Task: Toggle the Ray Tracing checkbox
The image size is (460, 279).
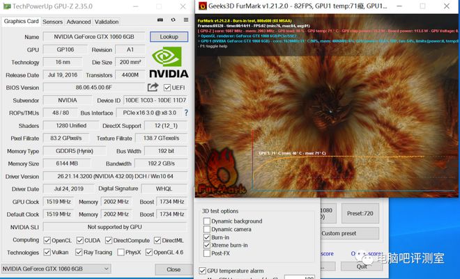Action: click(79, 252)
